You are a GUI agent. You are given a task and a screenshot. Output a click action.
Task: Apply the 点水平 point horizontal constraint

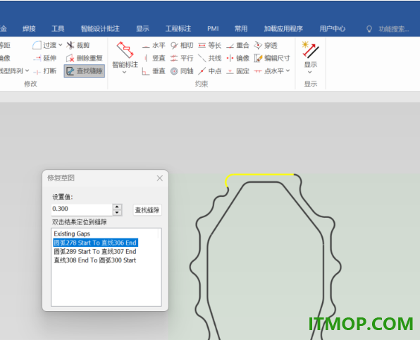[x=269, y=71]
